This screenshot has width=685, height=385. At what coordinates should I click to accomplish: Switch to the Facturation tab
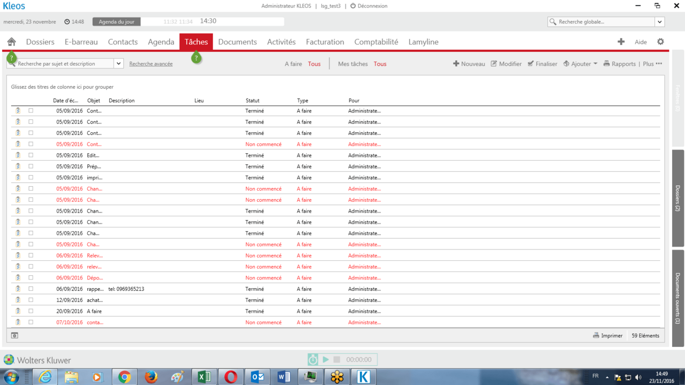pos(325,42)
